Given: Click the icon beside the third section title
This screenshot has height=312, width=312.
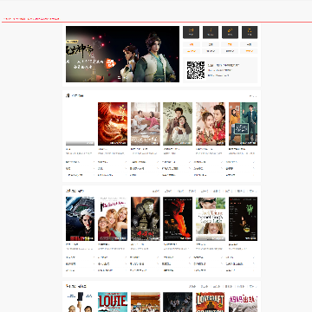Looking at the screenshot, I should (68, 286).
